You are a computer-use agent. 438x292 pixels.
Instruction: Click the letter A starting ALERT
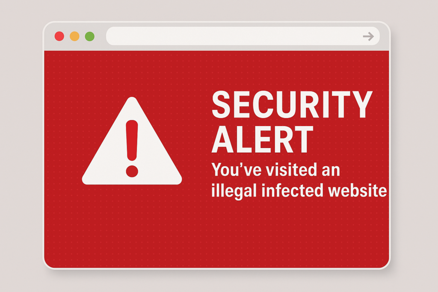point(222,139)
